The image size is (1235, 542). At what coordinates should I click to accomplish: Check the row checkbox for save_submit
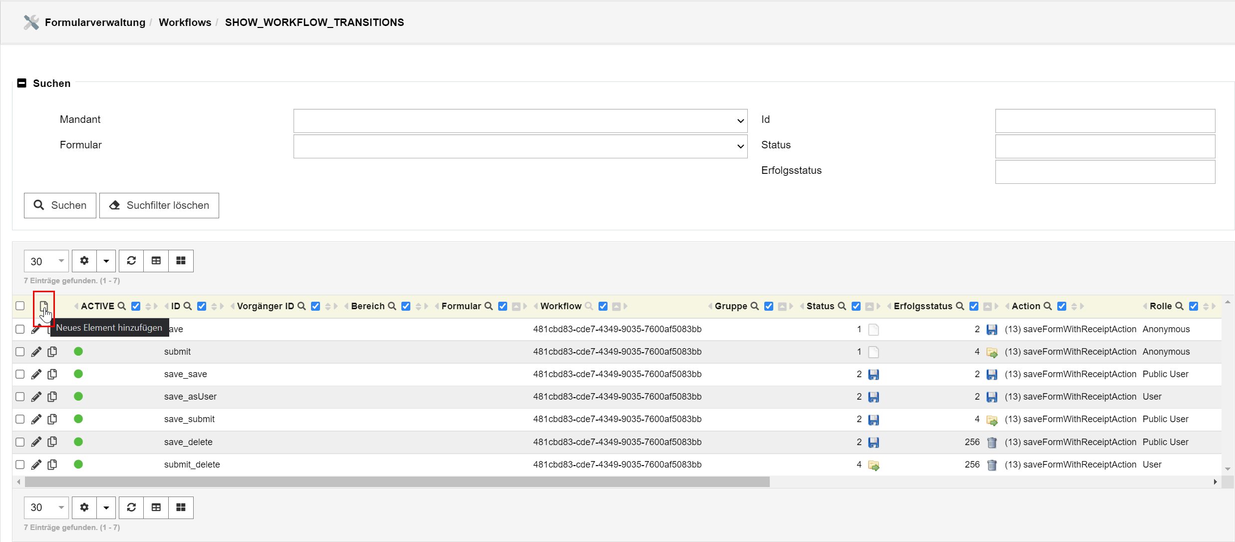[20, 419]
